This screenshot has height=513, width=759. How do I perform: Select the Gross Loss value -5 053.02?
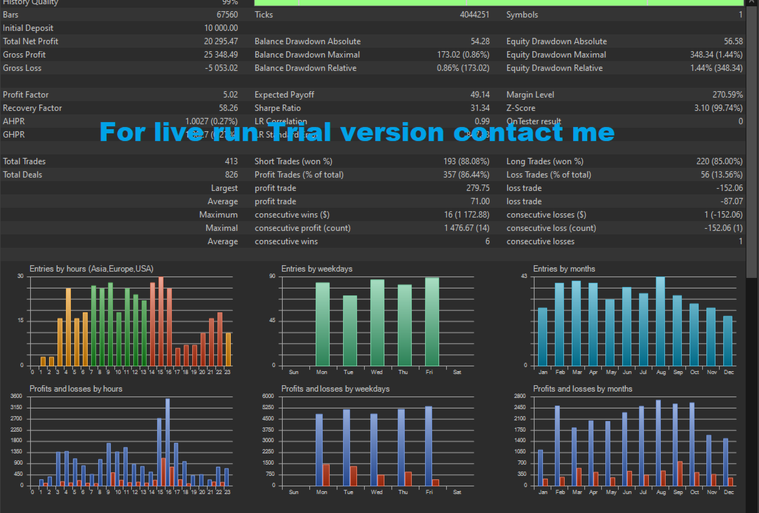221,68
